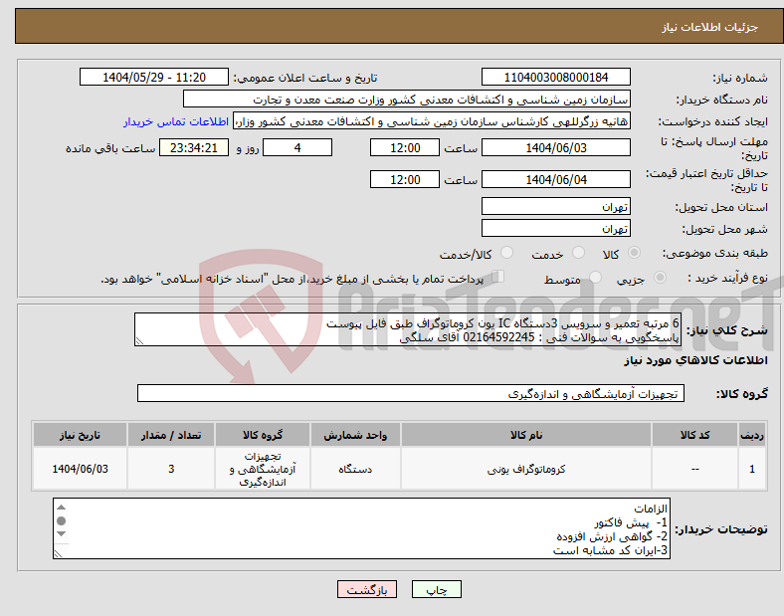784x616 pixels.
Task: Select the کالا radio button
Action: (634, 253)
